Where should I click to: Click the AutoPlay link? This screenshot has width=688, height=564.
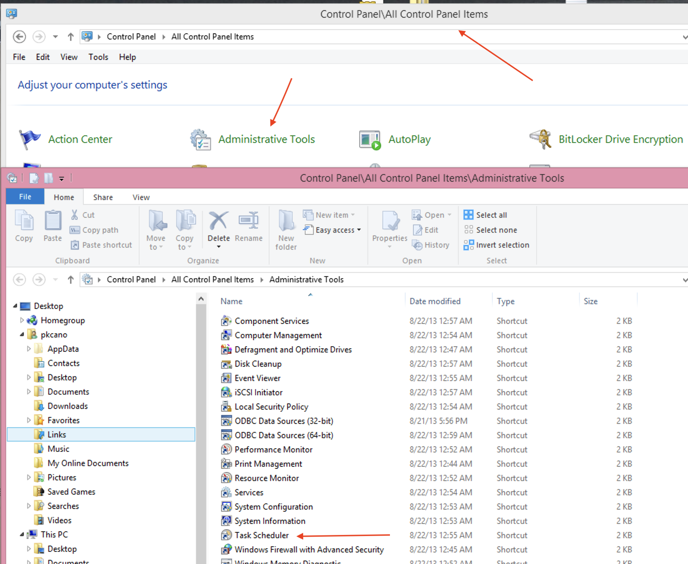click(x=409, y=139)
